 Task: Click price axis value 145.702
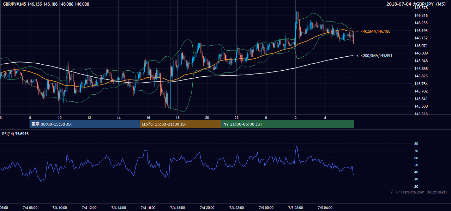[x=421, y=91]
